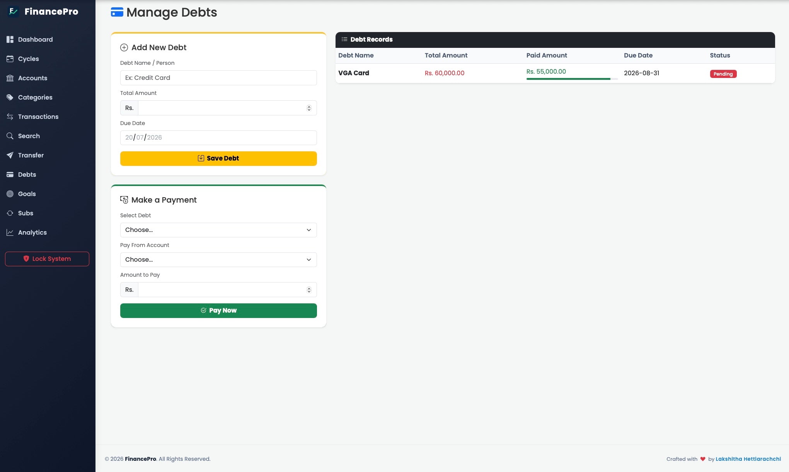
Task: Navigate to Categories
Action: (x=48, y=97)
